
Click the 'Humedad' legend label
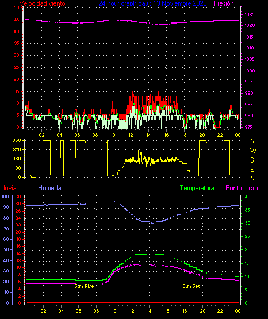tap(52, 188)
